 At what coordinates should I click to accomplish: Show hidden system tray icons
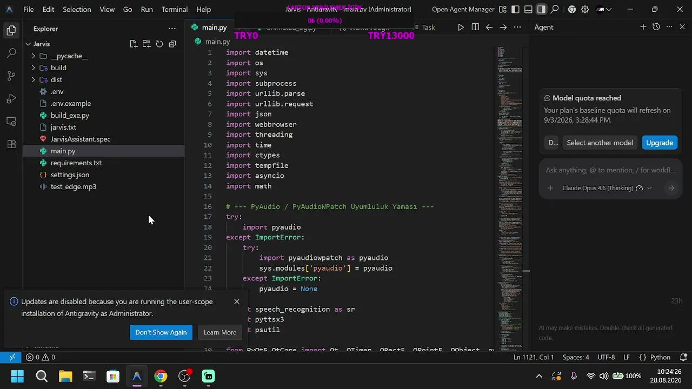(539, 376)
